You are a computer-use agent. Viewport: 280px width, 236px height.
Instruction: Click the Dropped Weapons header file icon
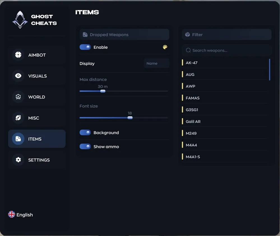click(85, 35)
